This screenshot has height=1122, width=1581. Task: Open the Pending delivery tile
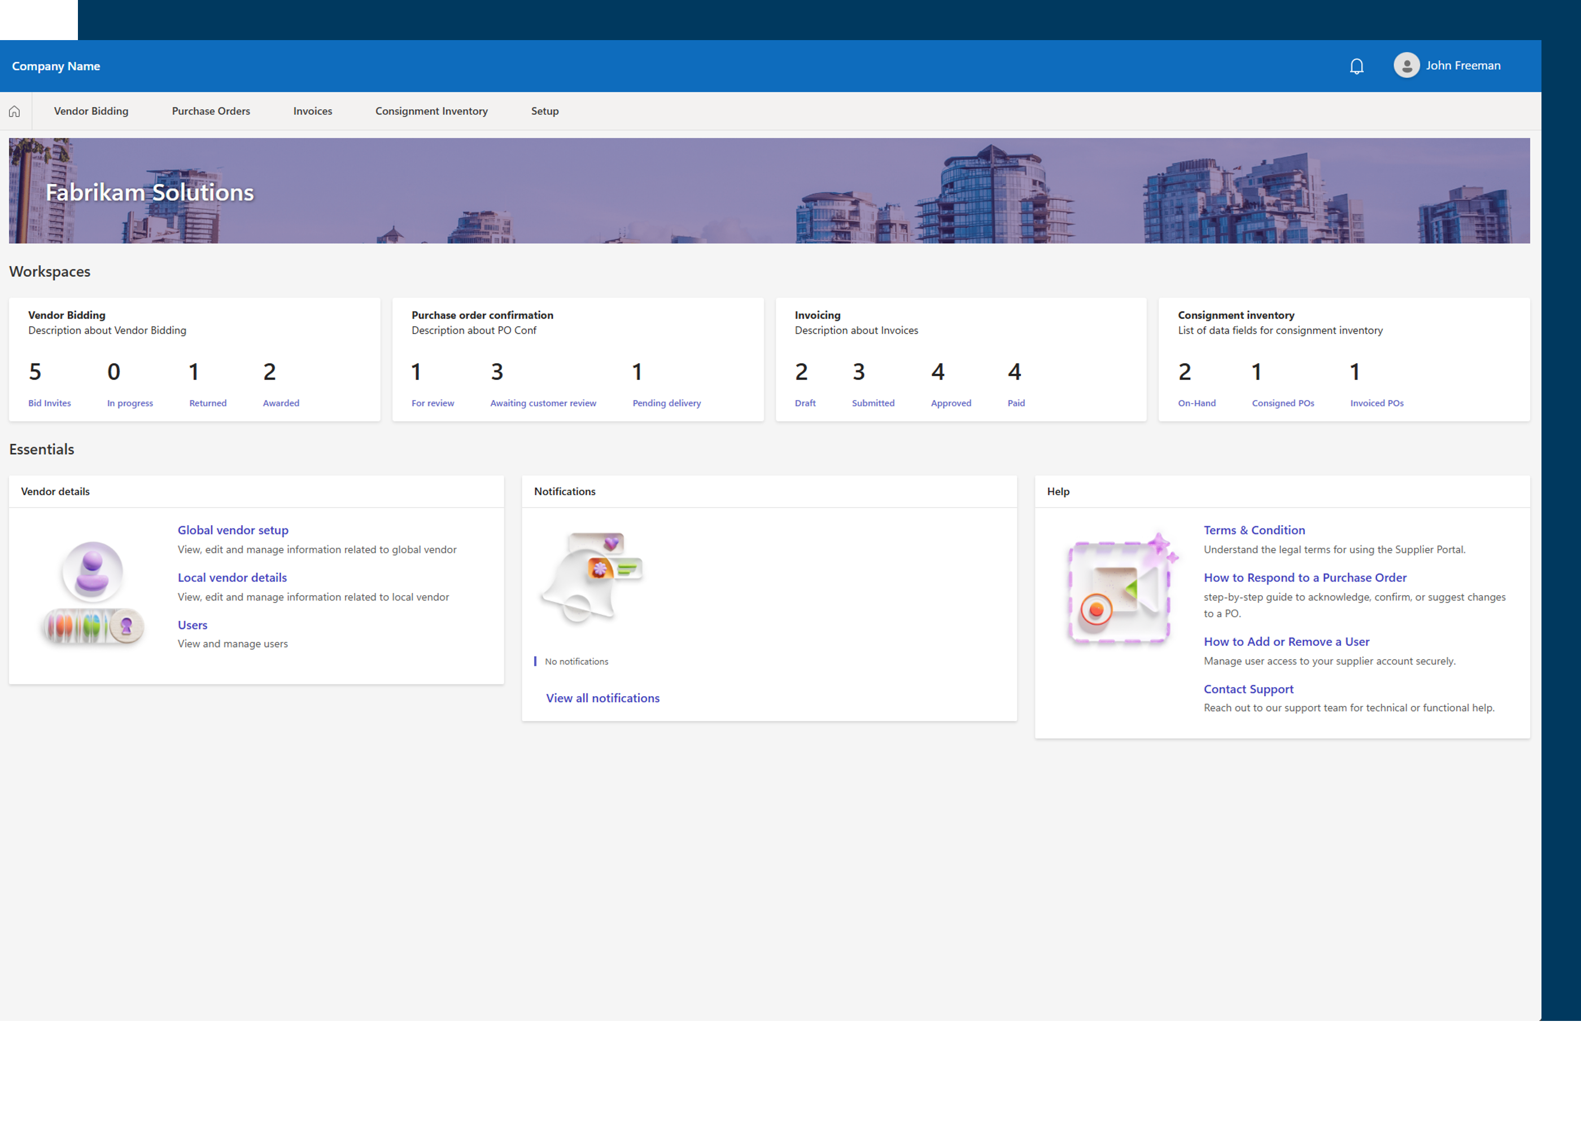tap(666, 383)
